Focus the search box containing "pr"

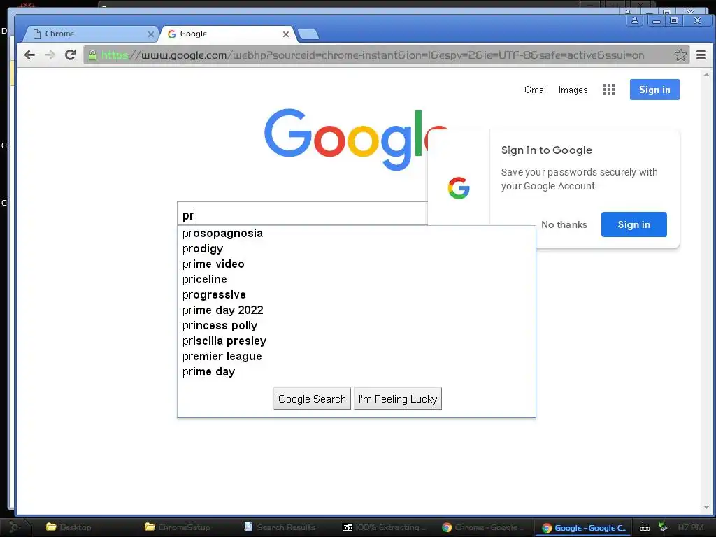point(302,214)
